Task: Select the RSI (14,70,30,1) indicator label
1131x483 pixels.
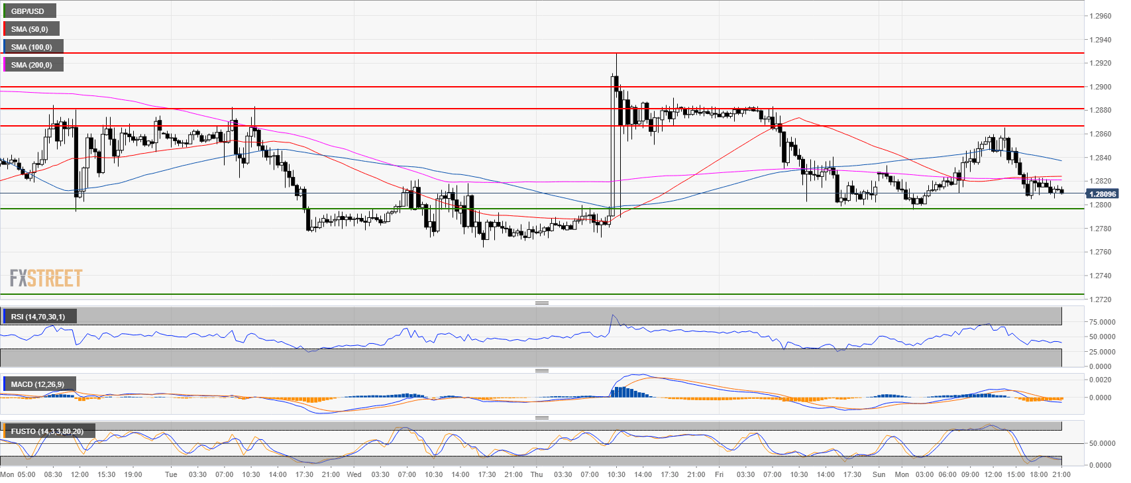Action: [38, 317]
